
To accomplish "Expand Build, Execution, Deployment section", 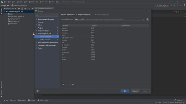I will 37,42.
